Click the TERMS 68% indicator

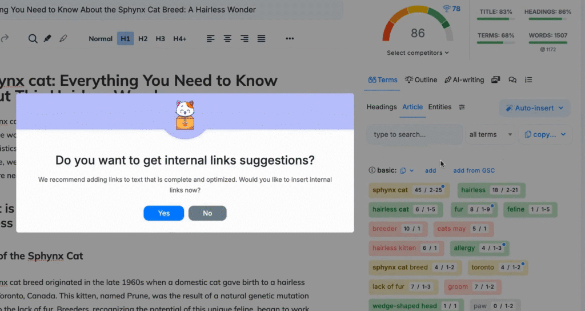pos(496,38)
